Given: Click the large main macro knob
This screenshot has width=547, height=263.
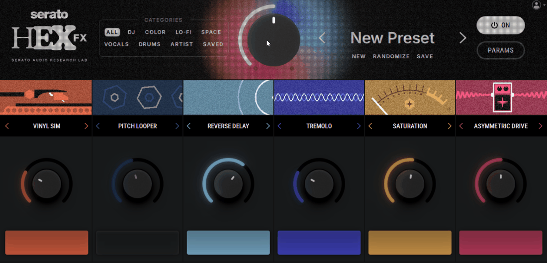Looking at the screenshot, I should click(273, 40).
